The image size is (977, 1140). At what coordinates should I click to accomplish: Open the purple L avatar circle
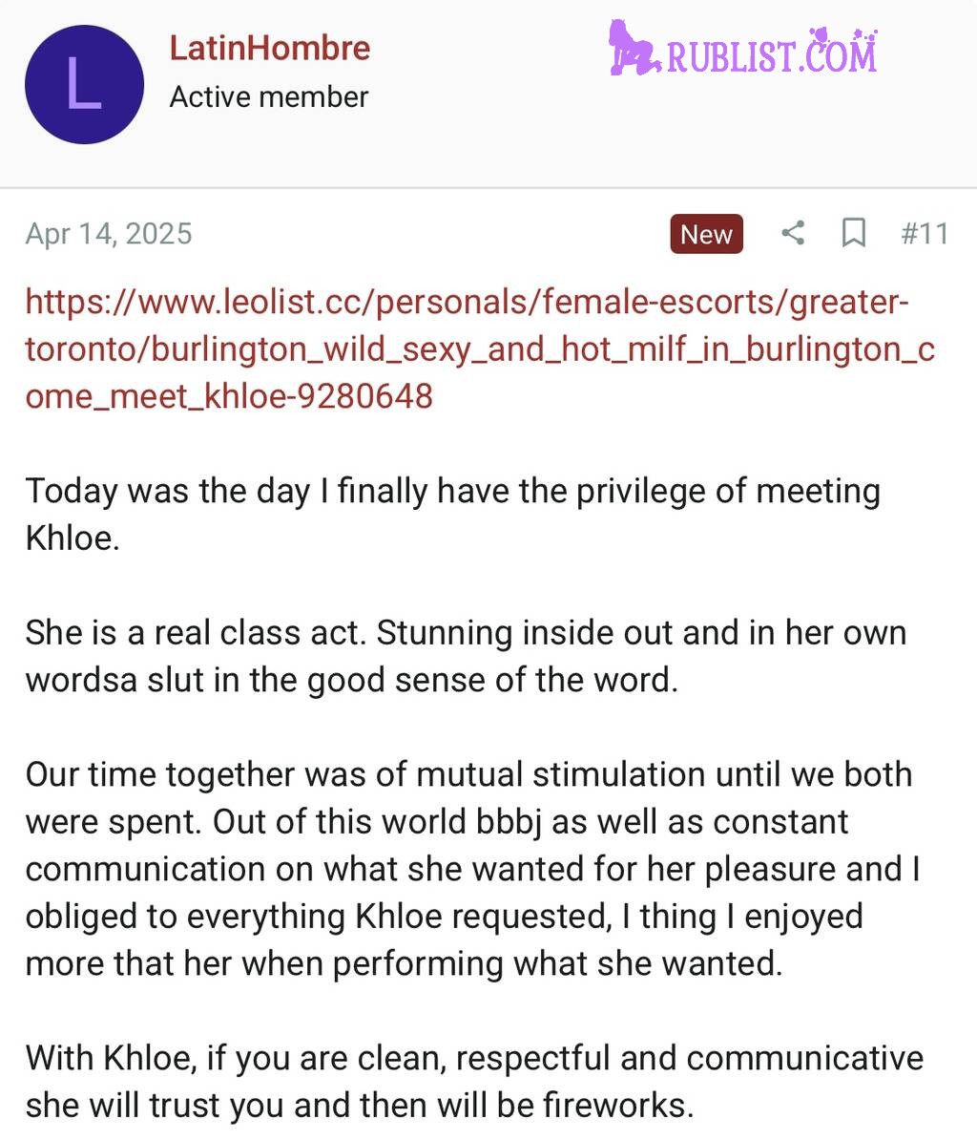pos(84,84)
